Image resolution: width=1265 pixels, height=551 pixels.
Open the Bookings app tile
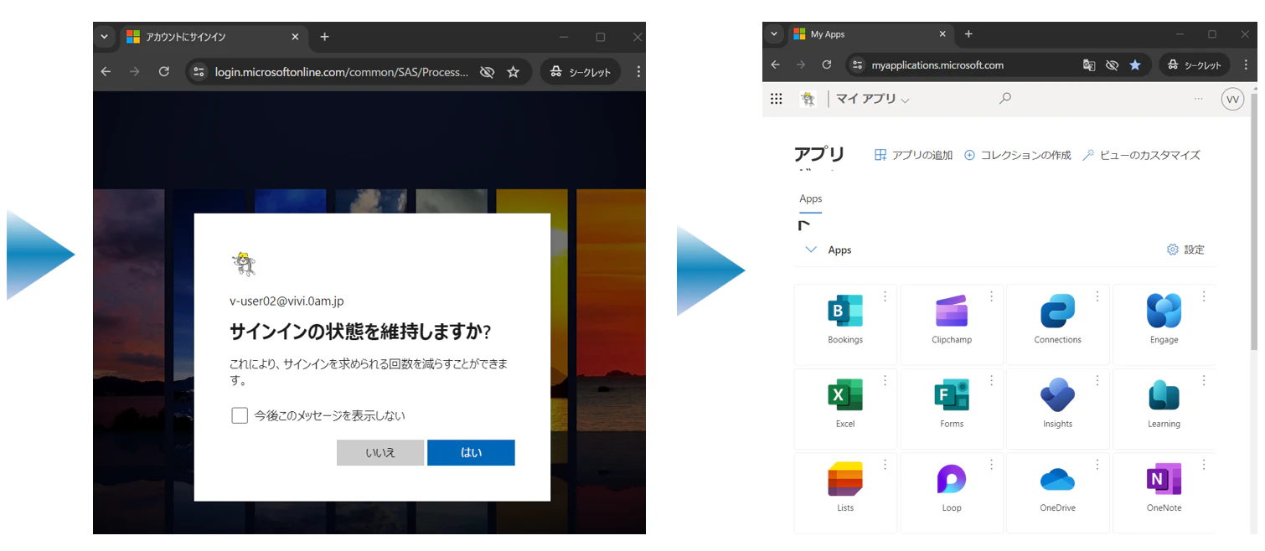coord(845,324)
